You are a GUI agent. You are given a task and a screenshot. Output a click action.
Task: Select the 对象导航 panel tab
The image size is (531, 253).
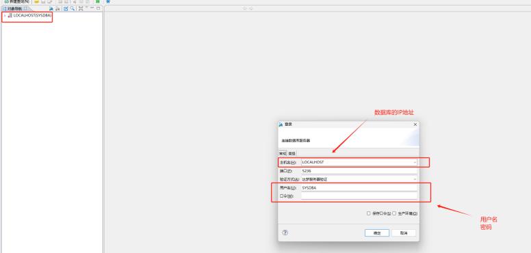pyautogui.click(x=14, y=9)
